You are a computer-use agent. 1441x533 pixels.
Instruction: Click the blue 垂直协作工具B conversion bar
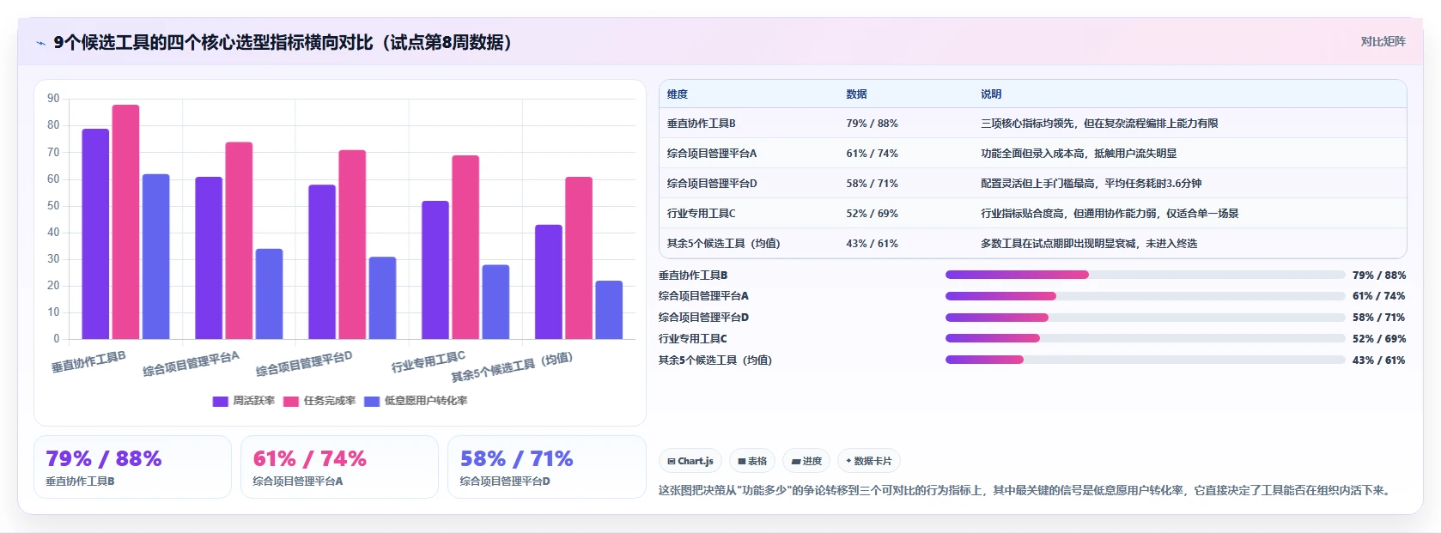tap(155, 257)
